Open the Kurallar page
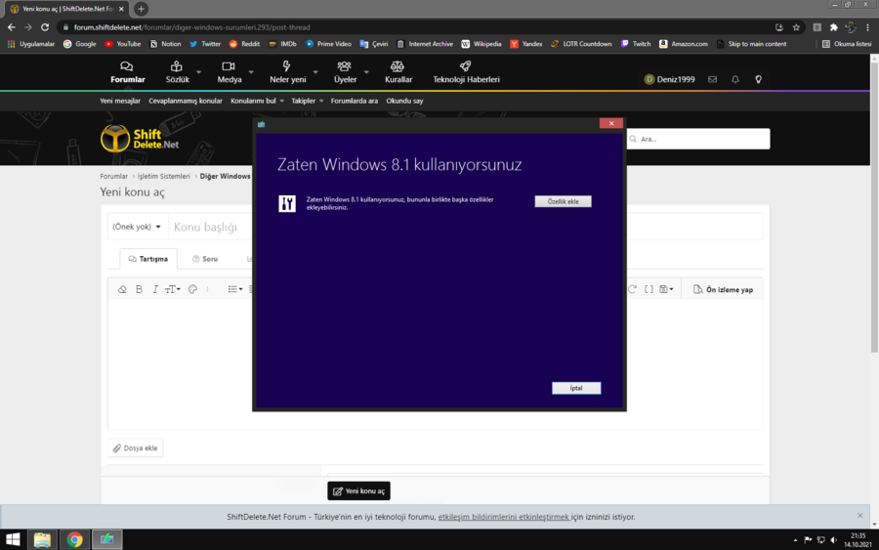879x550 pixels. click(x=398, y=73)
